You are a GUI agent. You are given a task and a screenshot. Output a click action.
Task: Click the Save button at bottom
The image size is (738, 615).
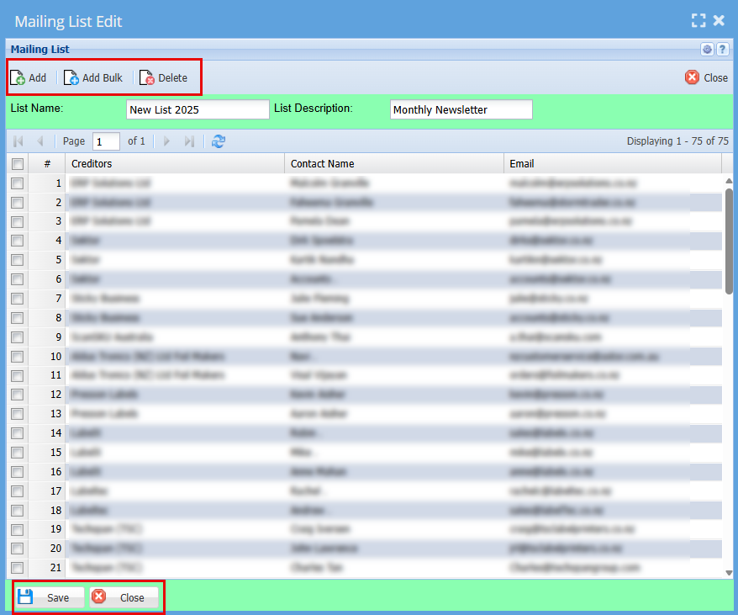pos(50,597)
